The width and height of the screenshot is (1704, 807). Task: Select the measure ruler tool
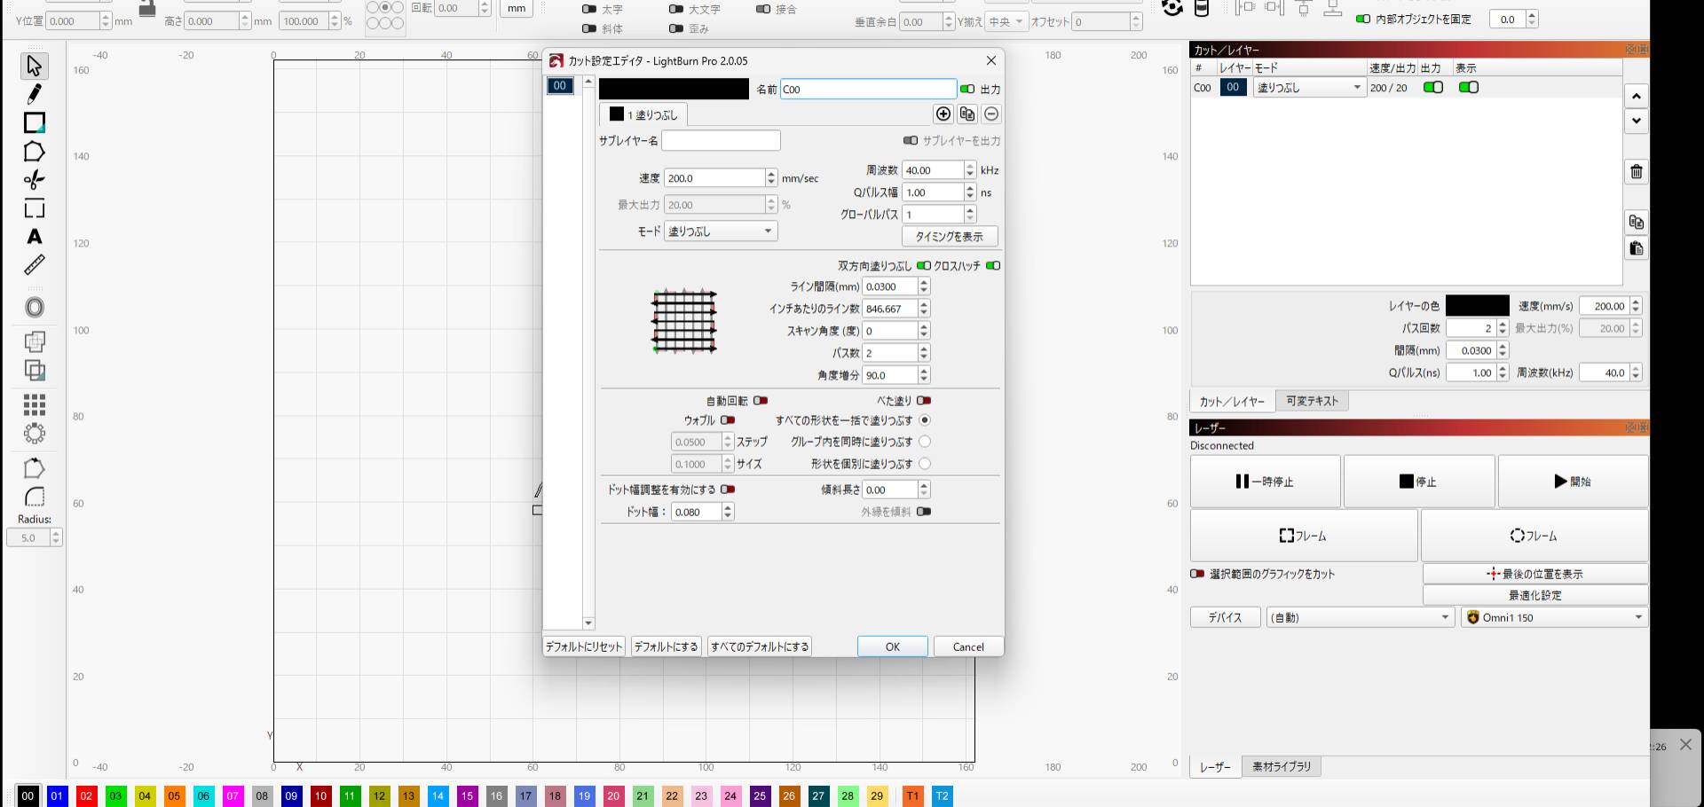click(x=34, y=264)
